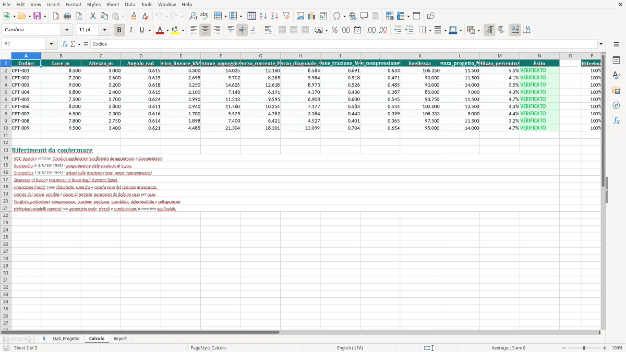Insert an image
Viewport: 626px width, 352px height.
(300, 16)
